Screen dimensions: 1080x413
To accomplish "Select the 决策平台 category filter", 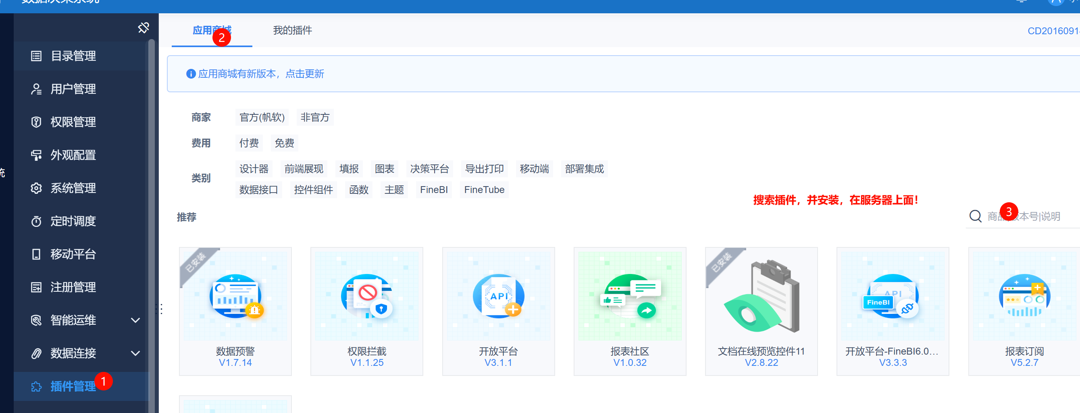I will (x=429, y=169).
